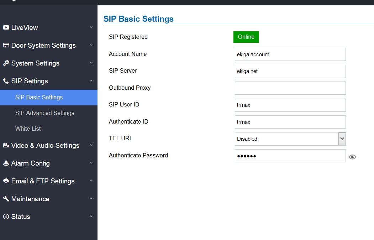Viewport: 374px width, 240px height.
Task: Click the Alarm Config bell icon
Action: tap(6, 163)
